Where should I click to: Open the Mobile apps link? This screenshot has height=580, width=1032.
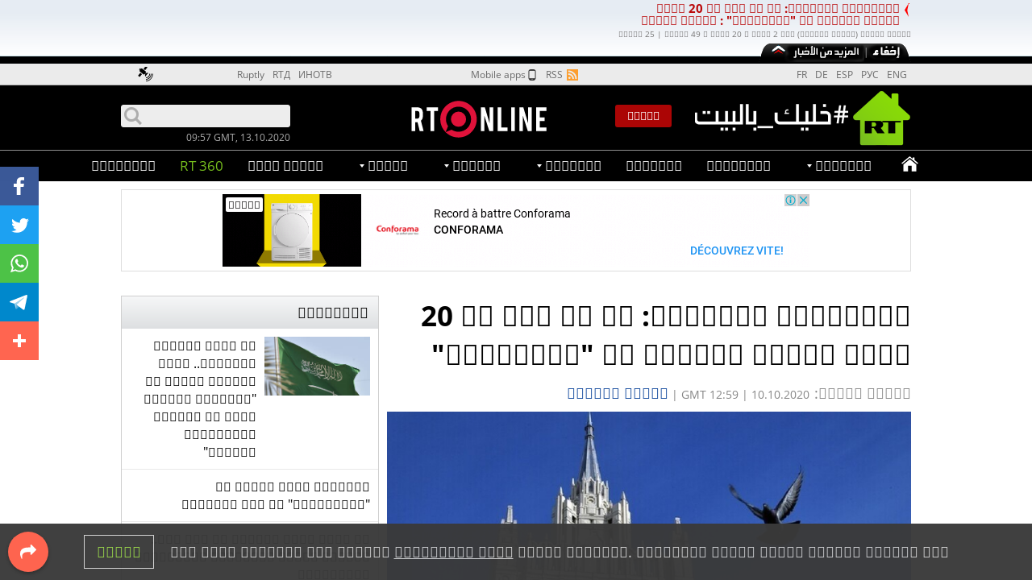tap(498, 75)
